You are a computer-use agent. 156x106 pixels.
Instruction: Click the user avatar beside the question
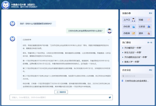pos(109,31)
